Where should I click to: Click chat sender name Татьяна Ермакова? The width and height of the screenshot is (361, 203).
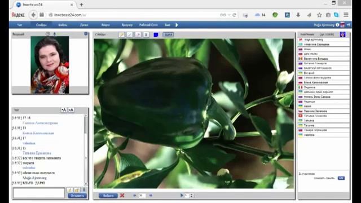(x=37, y=153)
